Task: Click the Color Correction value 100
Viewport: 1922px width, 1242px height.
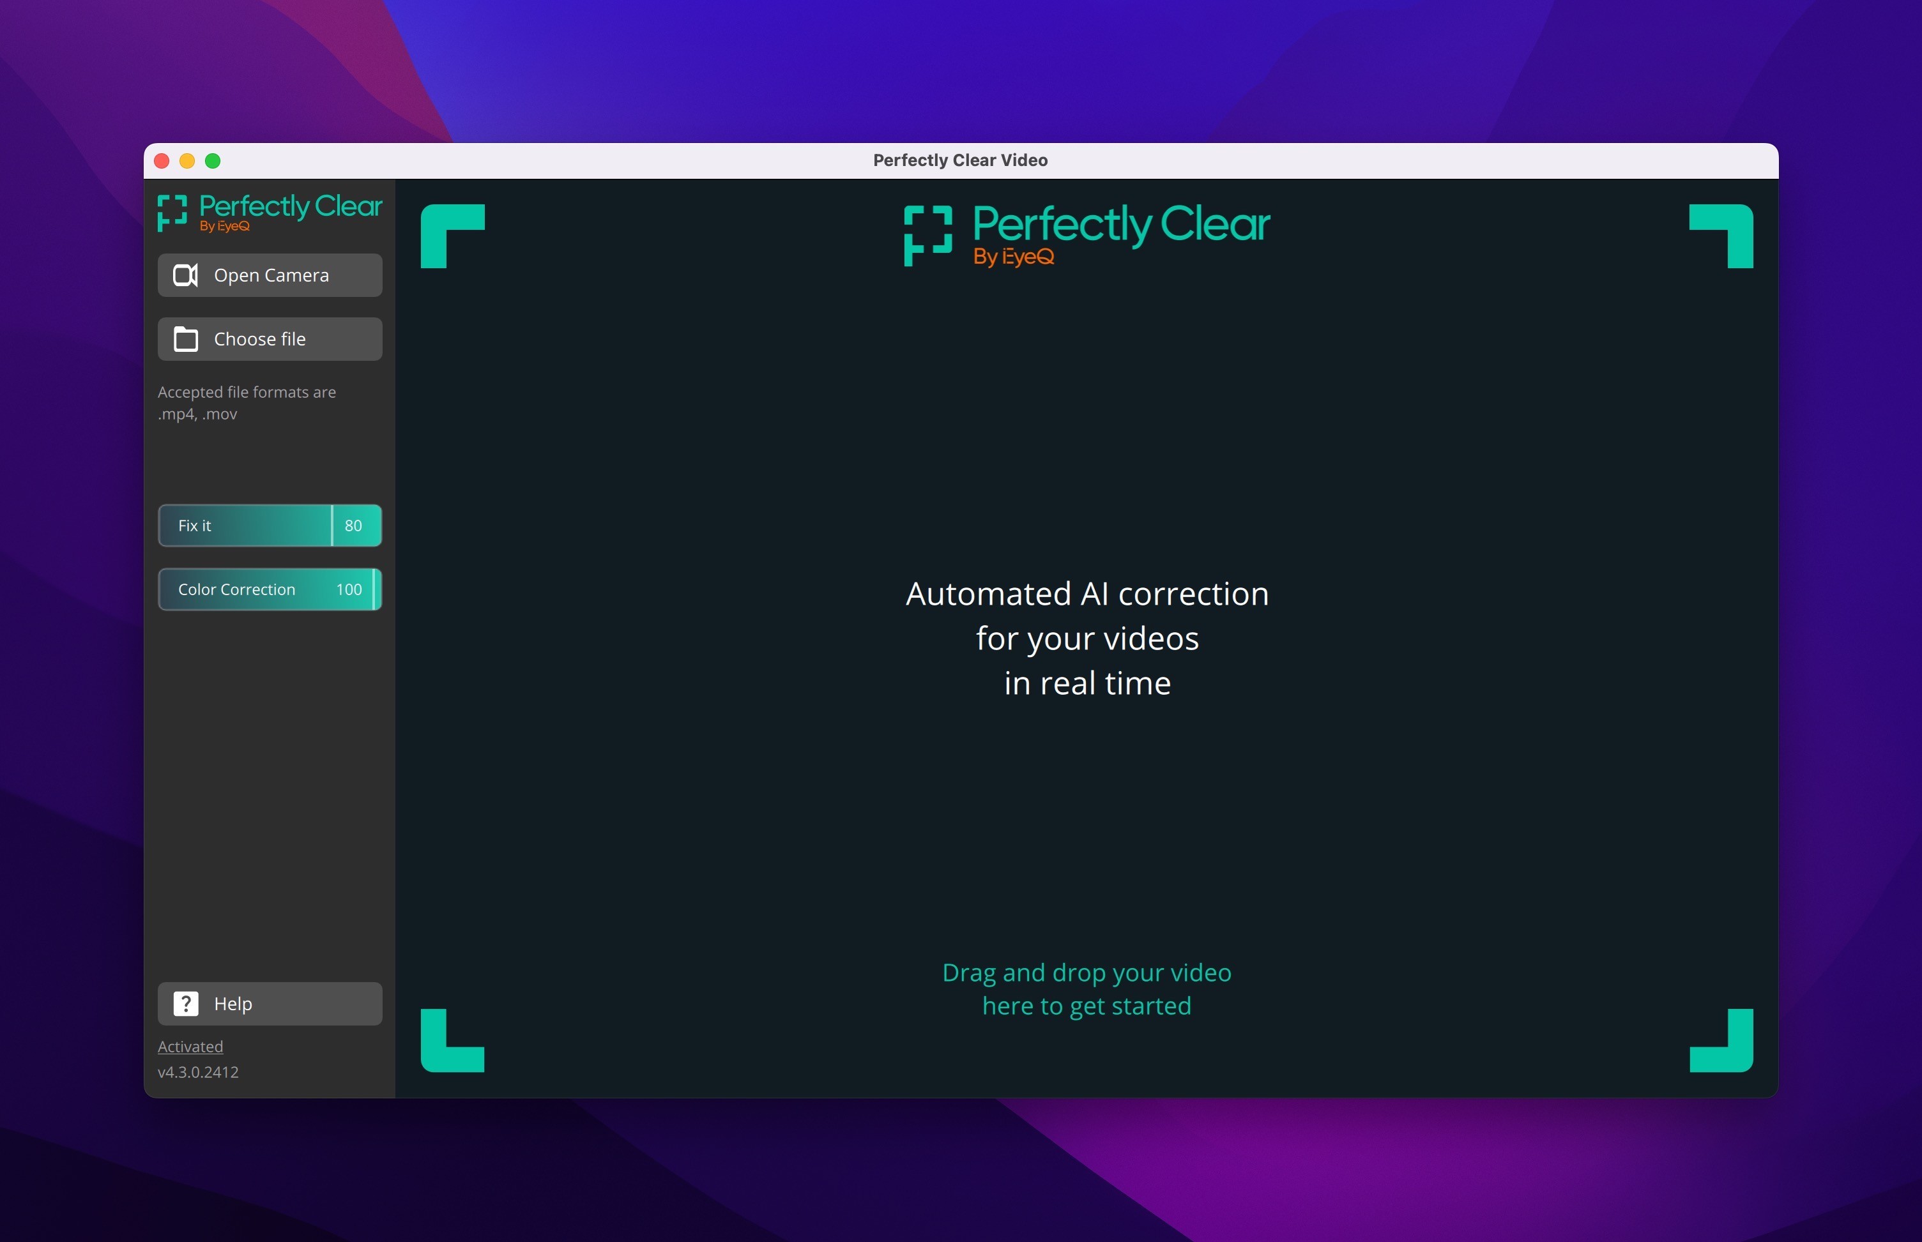Action: point(348,589)
